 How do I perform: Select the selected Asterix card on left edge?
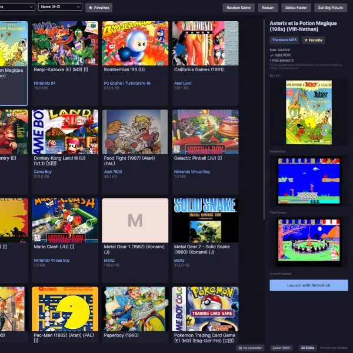coord(14,64)
